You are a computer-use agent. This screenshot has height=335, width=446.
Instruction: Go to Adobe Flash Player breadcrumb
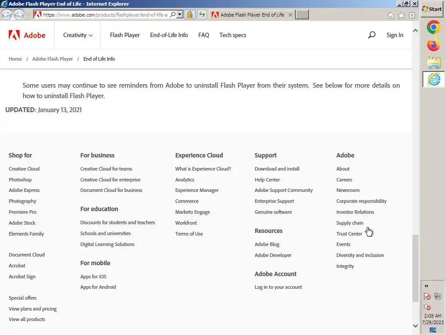tap(53, 59)
